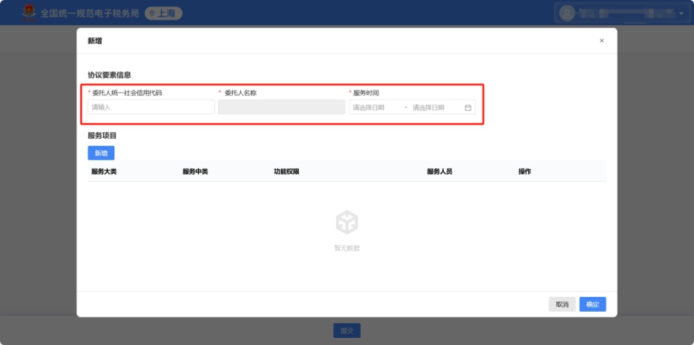
Task: Click the 委托人统一社会信用代码 label
Action: [127, 93]
